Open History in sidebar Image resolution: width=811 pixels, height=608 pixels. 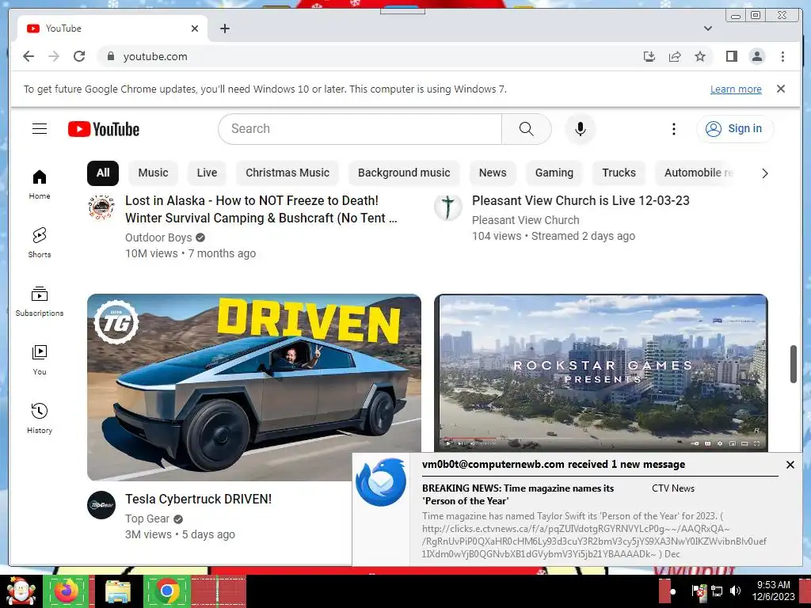tap(40, 418)
